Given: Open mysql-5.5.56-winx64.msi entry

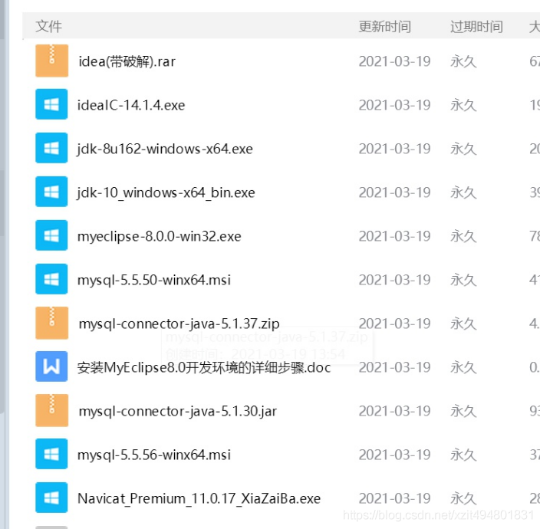Looking at the screenshot, I should click(154, 455).
